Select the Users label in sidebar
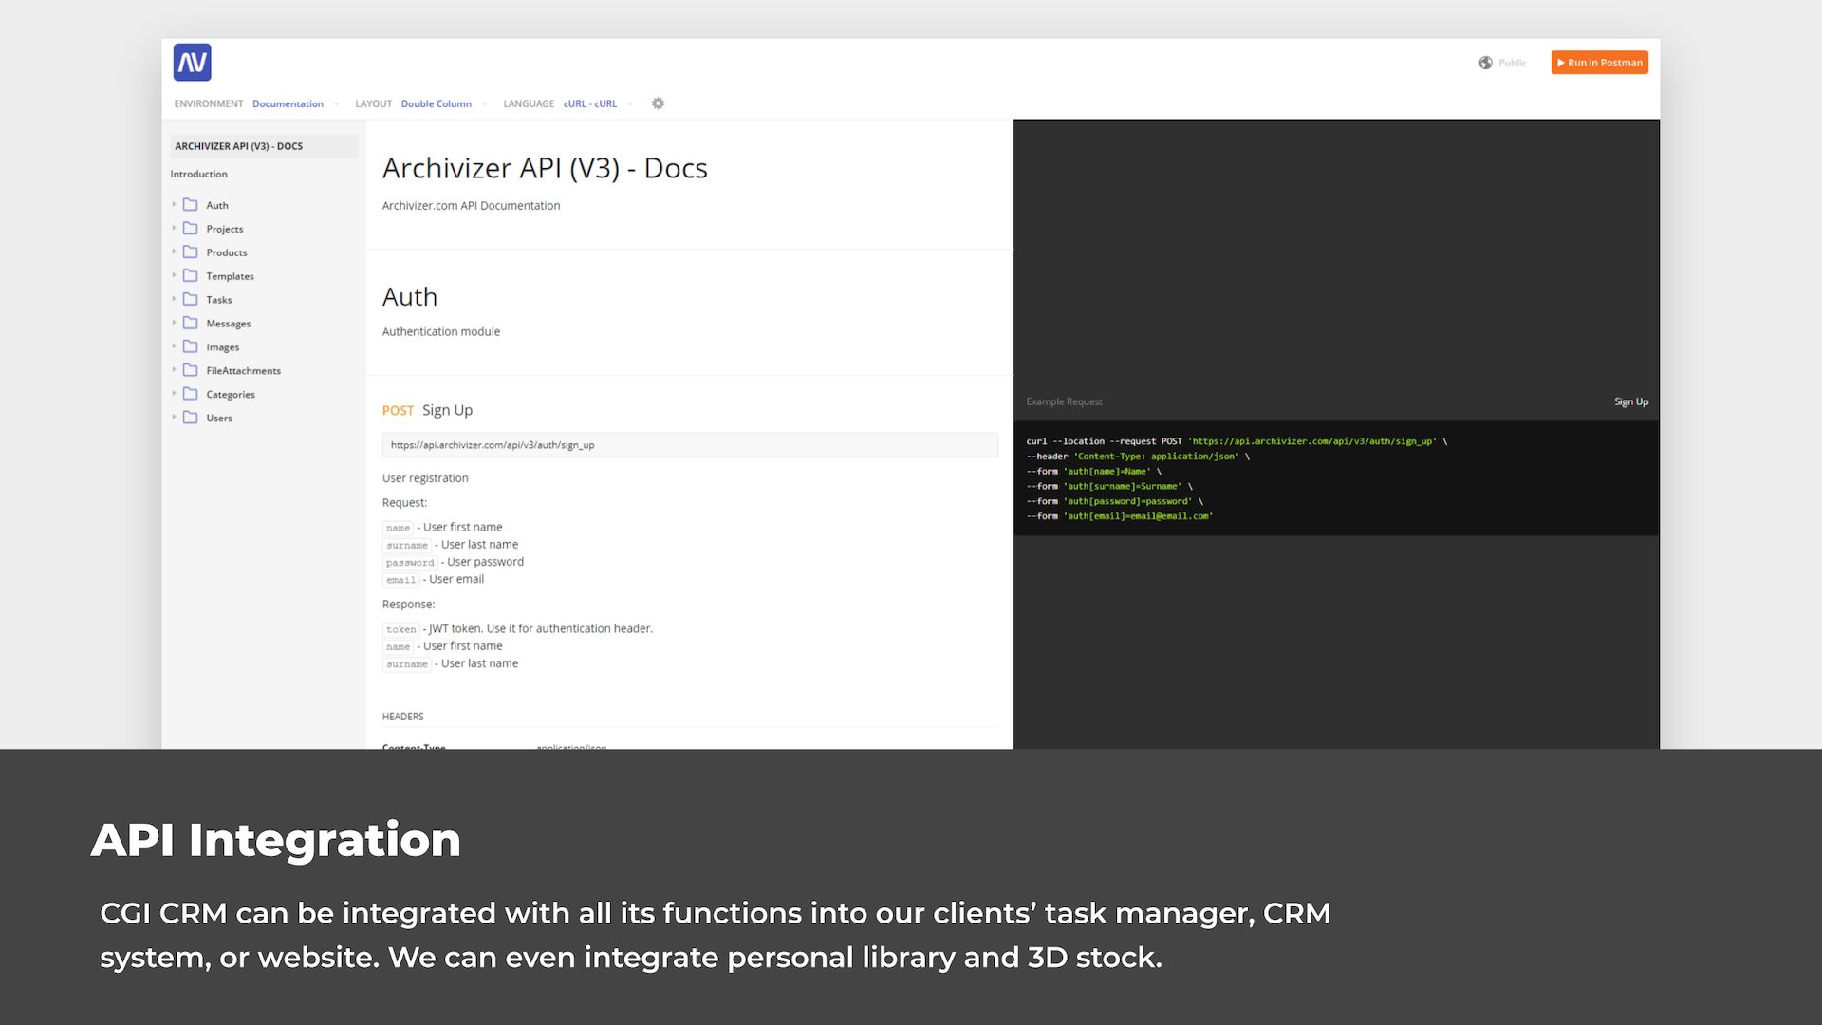The width and height of the screenshot is (1822, 1025). pos(219,419)
